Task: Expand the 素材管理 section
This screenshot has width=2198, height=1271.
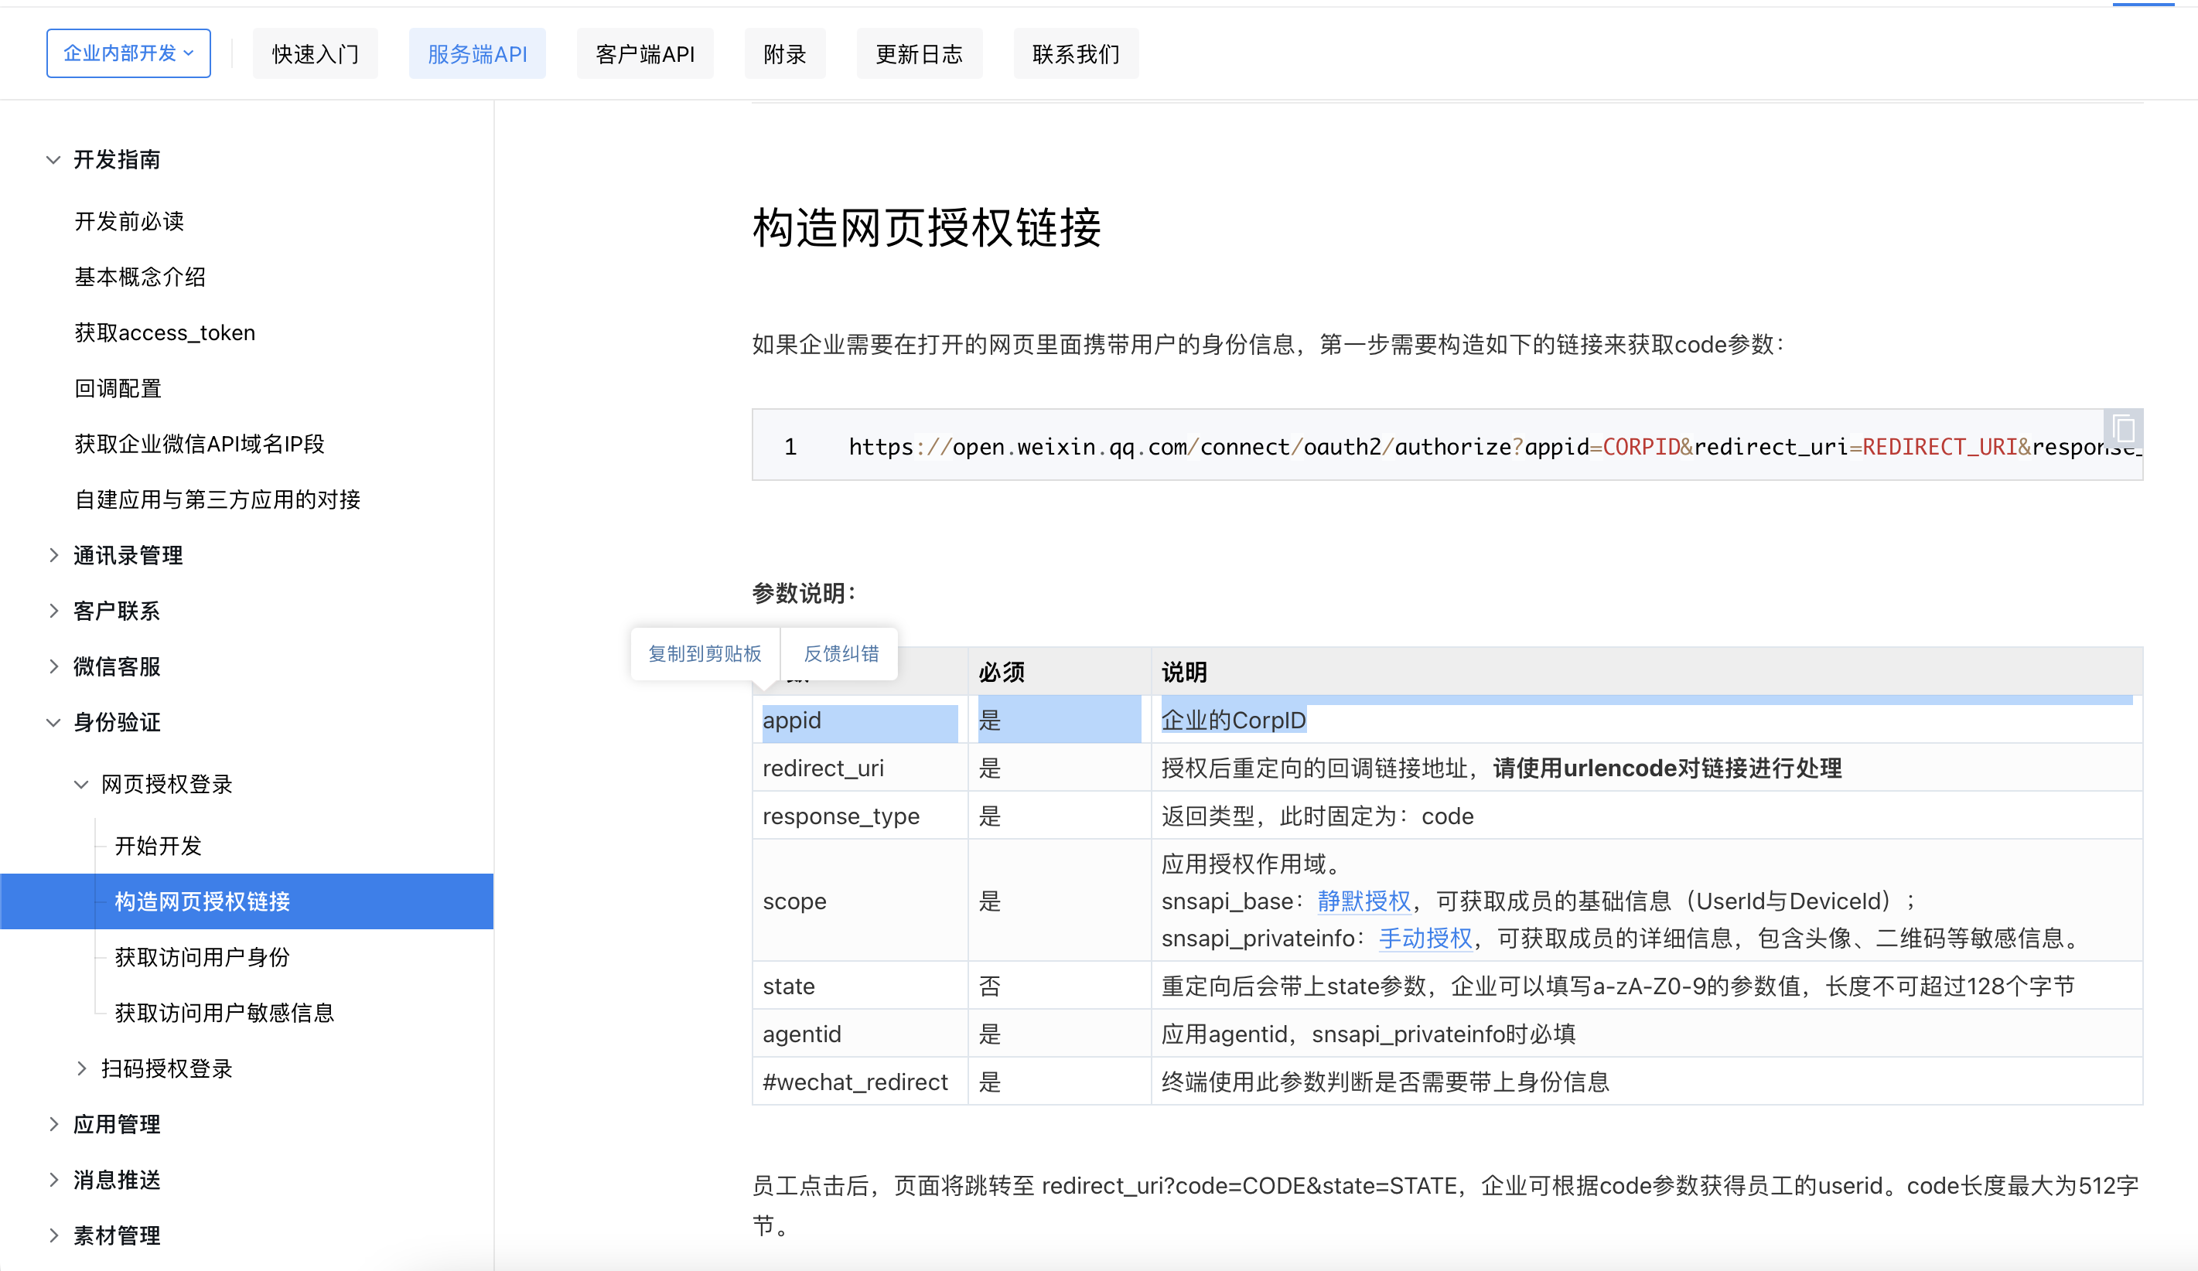Action: pos(53,1236)
